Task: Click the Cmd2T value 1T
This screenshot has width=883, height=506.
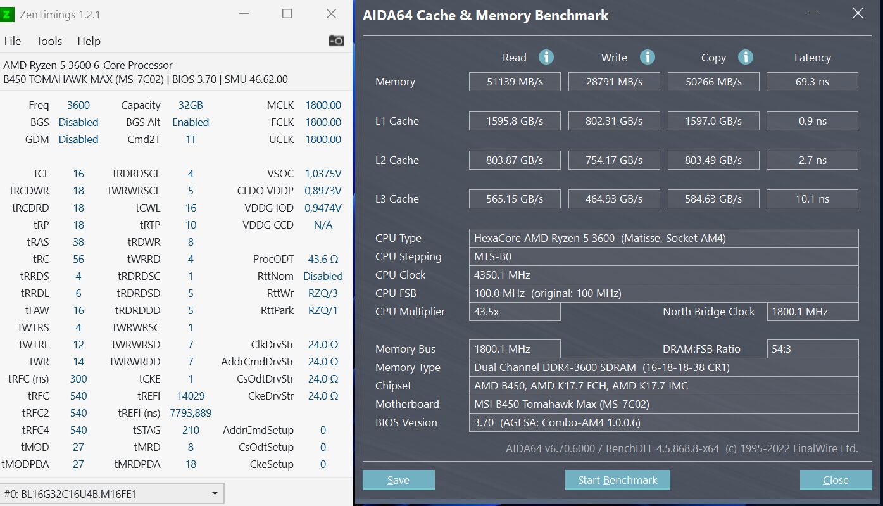Action: [191, 139]
